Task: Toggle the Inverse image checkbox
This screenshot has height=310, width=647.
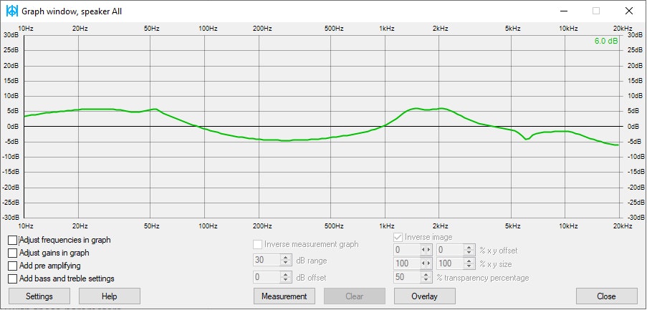Action: pos(398,238)
